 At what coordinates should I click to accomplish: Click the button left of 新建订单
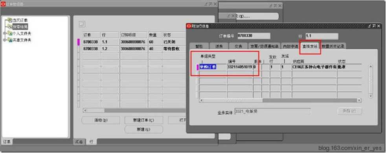pyautogui.click(x=101, y=120)
